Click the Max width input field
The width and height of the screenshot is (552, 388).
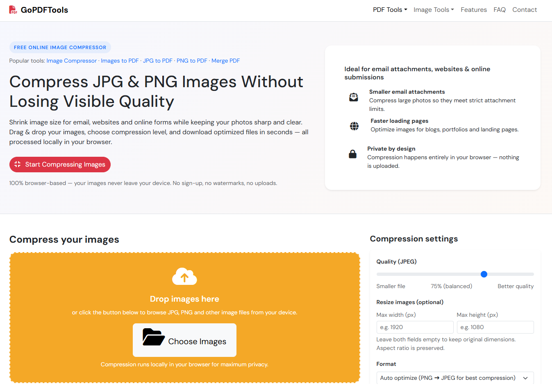pos(415,327)
